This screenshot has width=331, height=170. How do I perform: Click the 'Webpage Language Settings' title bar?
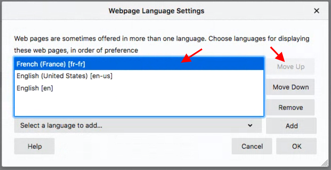[156, 11]
